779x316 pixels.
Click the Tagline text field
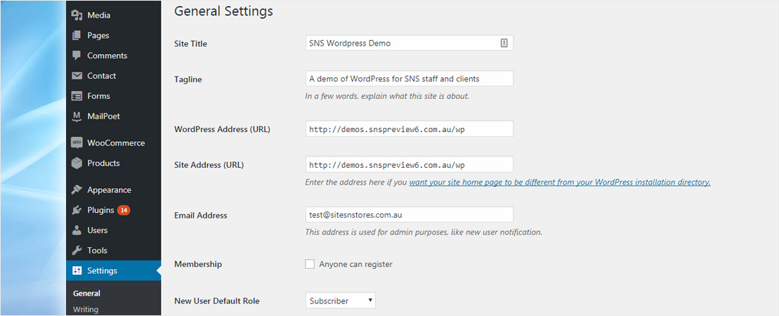click(x=410, y=79)
